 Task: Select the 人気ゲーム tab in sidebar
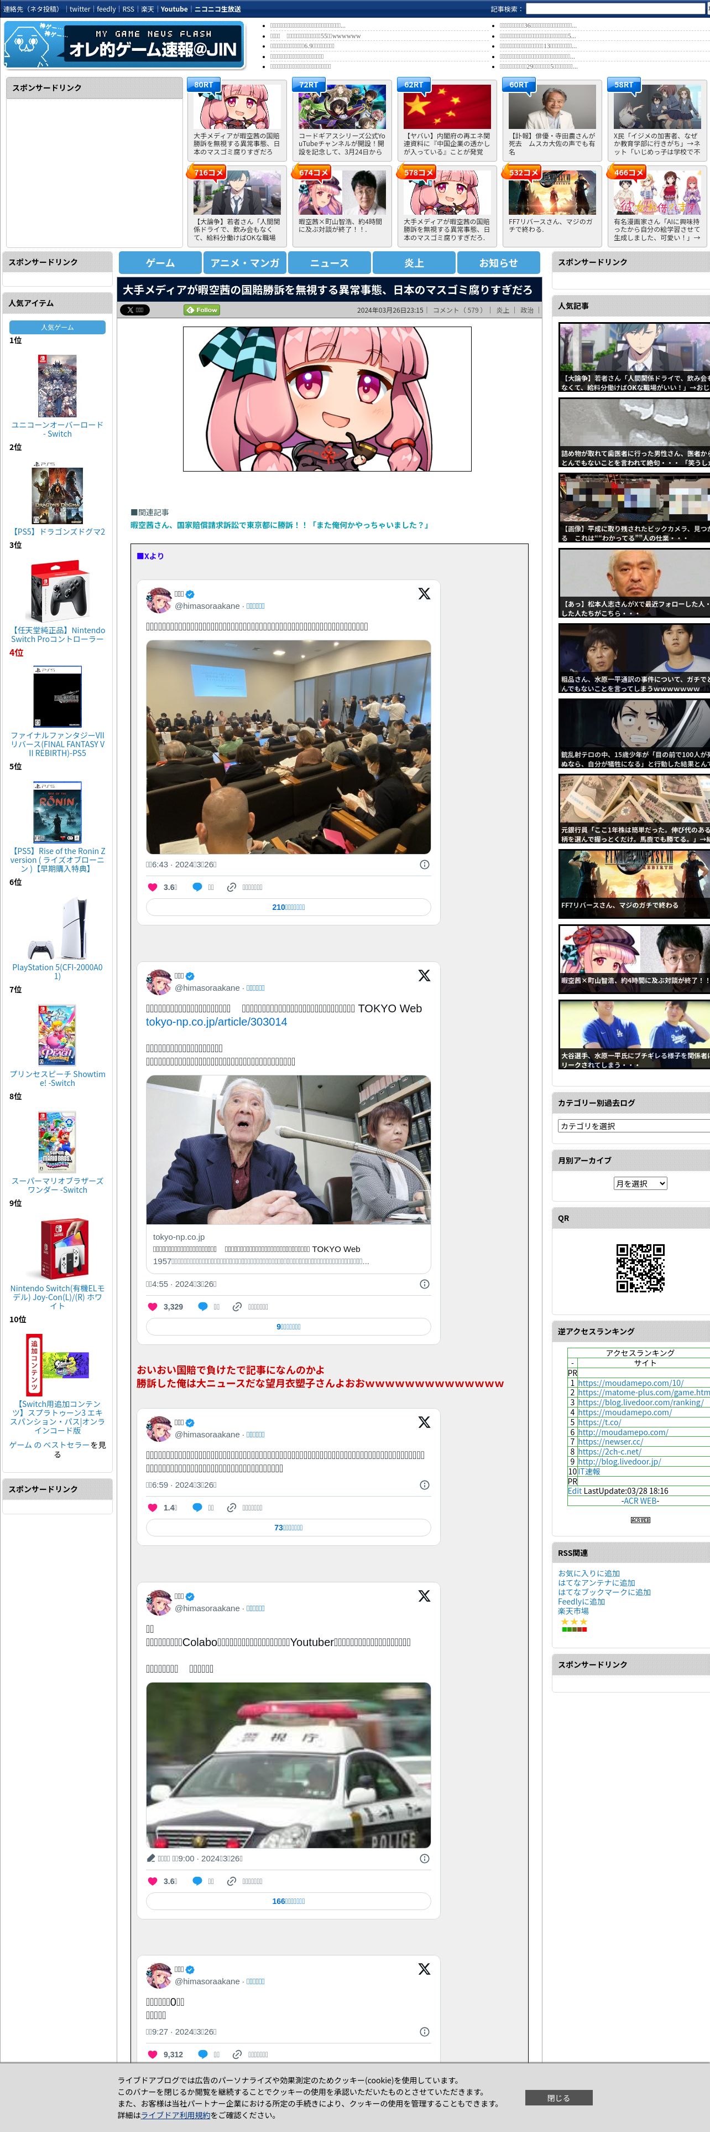57,327
